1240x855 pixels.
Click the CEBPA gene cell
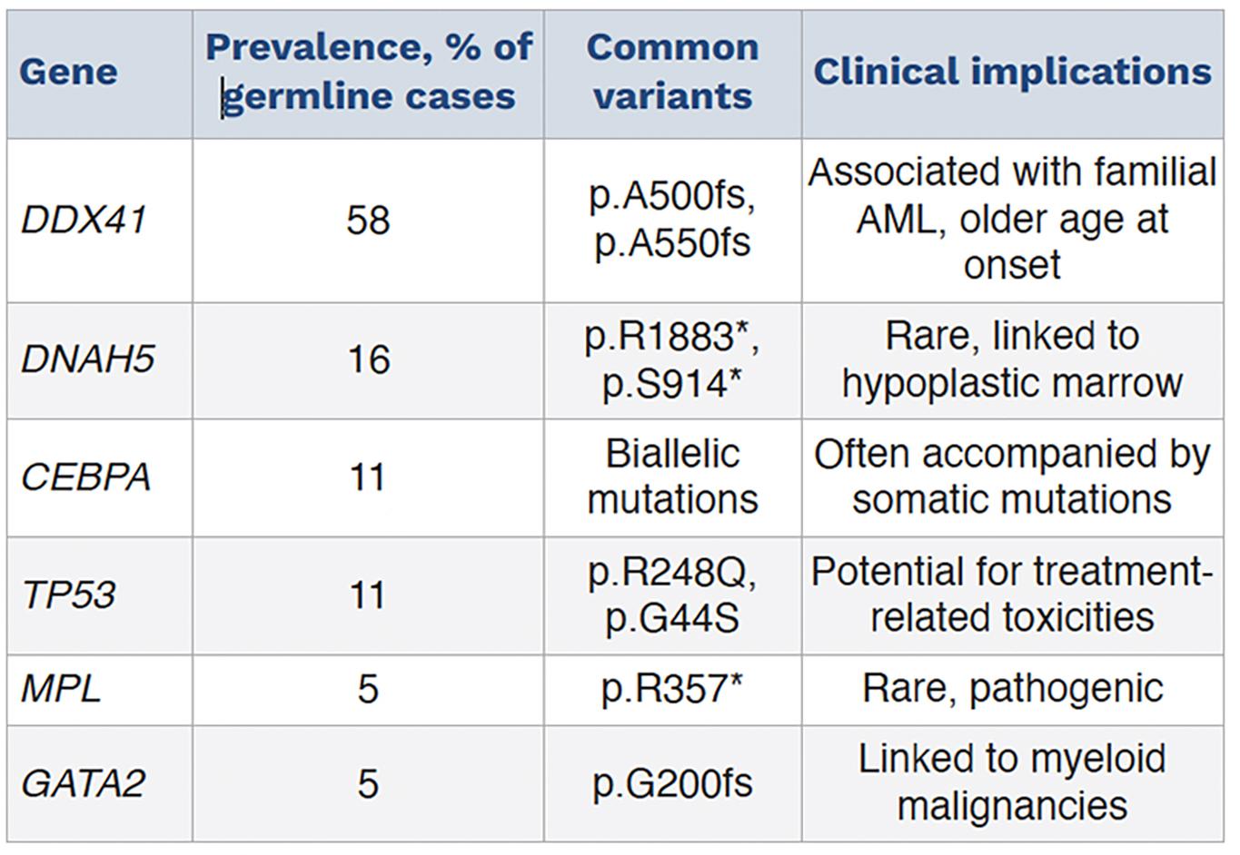85,477
